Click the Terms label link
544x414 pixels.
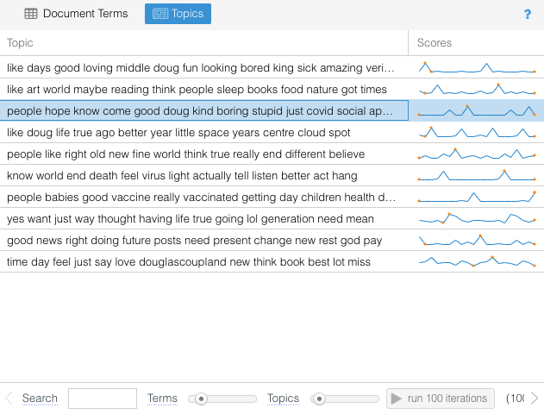click(x=162, y=398)
